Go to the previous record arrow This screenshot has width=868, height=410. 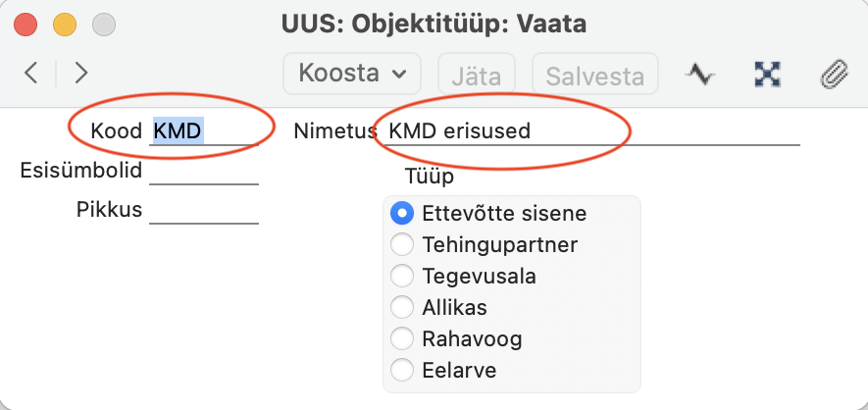(x=31, y=73)
